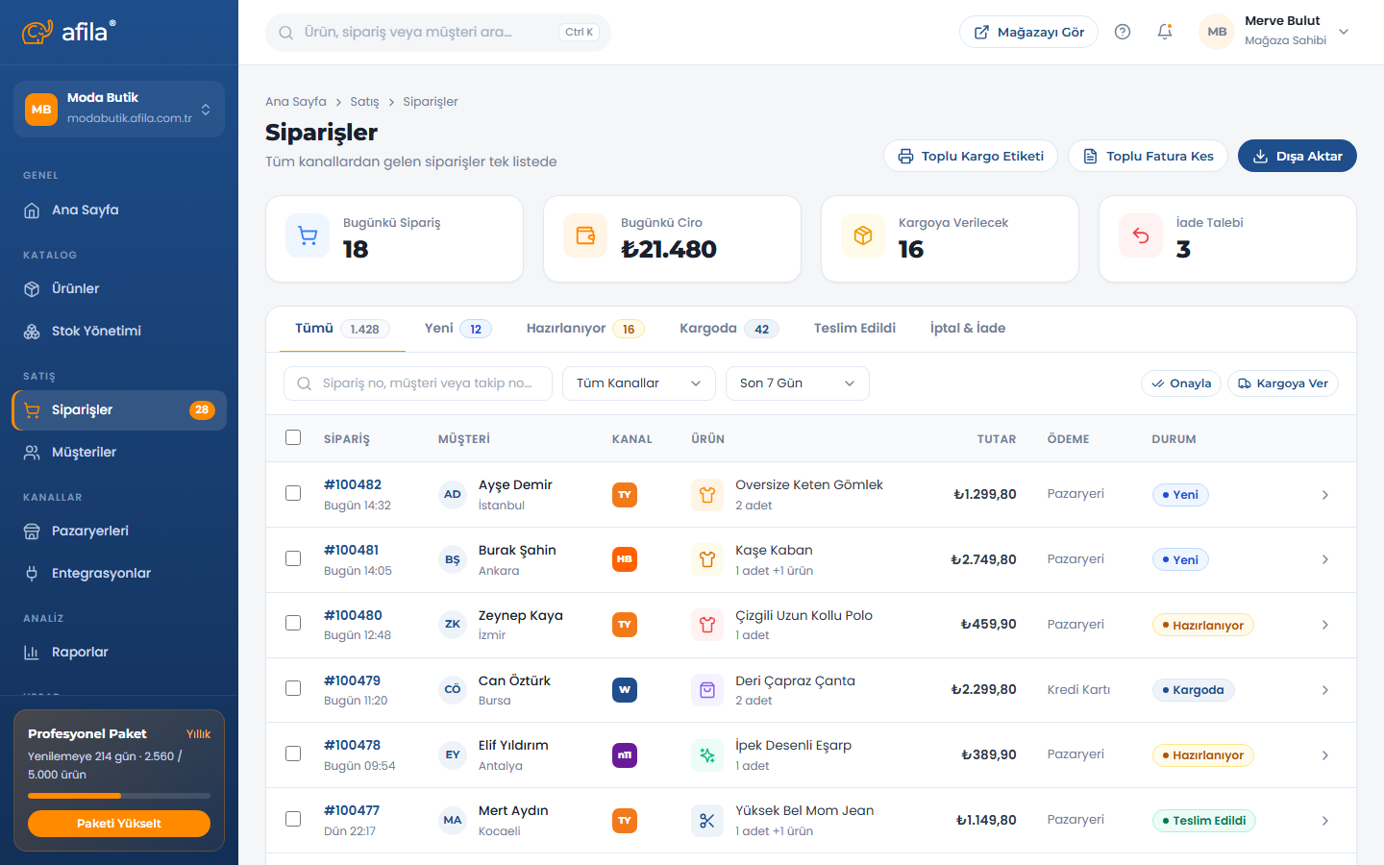Check the box next to order #100479
This screenshot has height=865, width=1384.
click(x=293, y=688)
